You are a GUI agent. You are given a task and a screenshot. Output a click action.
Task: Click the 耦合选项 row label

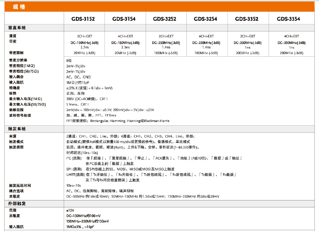click(16, 190)
